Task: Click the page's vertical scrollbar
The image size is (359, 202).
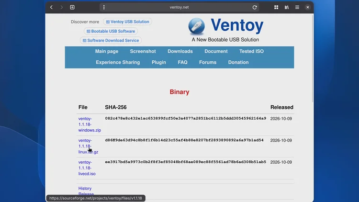Action: pyautogui.click(x=313, y=59)
